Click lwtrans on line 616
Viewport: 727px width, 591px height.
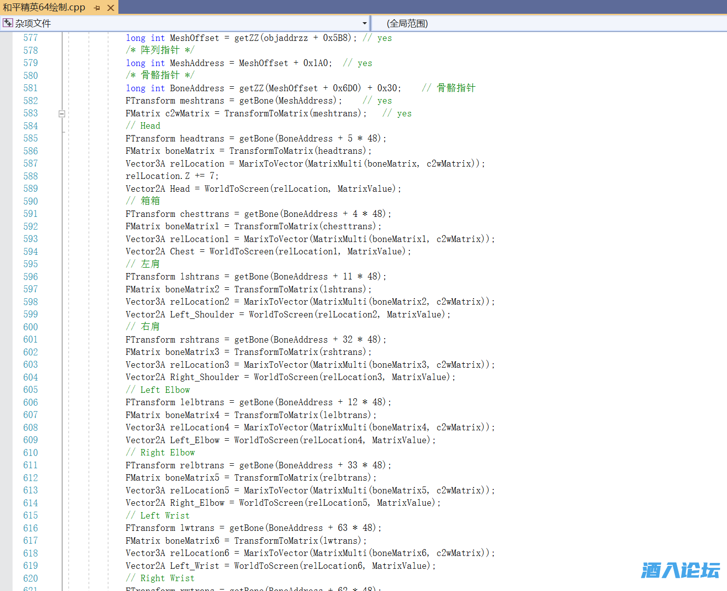click(197, 528)
